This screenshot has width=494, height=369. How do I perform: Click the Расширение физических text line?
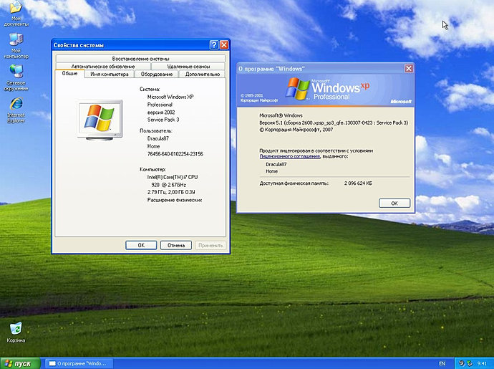(175, 201)
